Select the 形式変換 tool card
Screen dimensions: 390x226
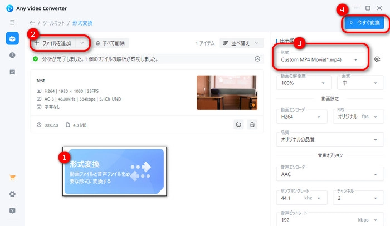point(114,171)
